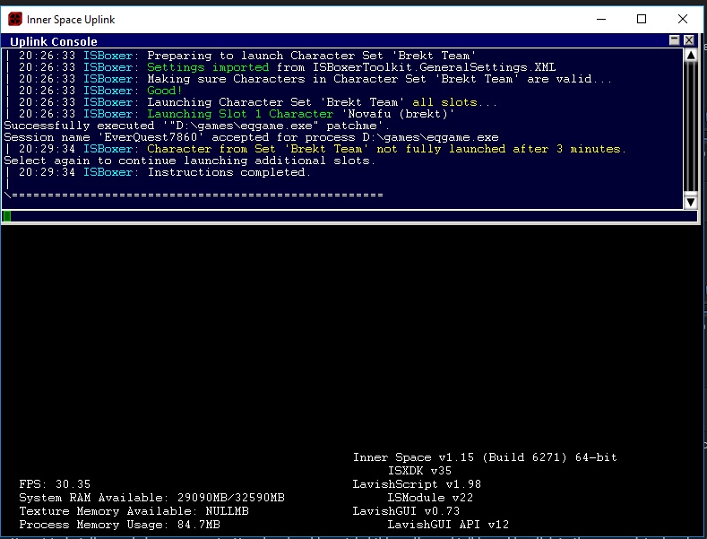Click the green 'Settings imported' text
This screenshot has width=707, height=539.
pos(208,67)
